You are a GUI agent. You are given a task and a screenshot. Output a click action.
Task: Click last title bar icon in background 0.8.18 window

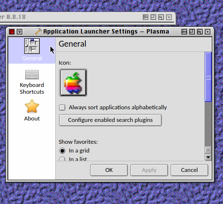pyautogui.click(x=169, y=17)
